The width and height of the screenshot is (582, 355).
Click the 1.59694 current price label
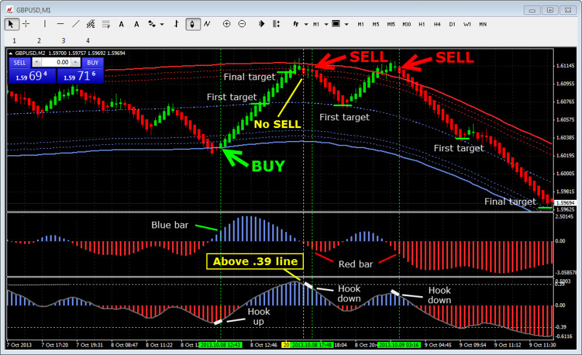[x=565, y=203]
